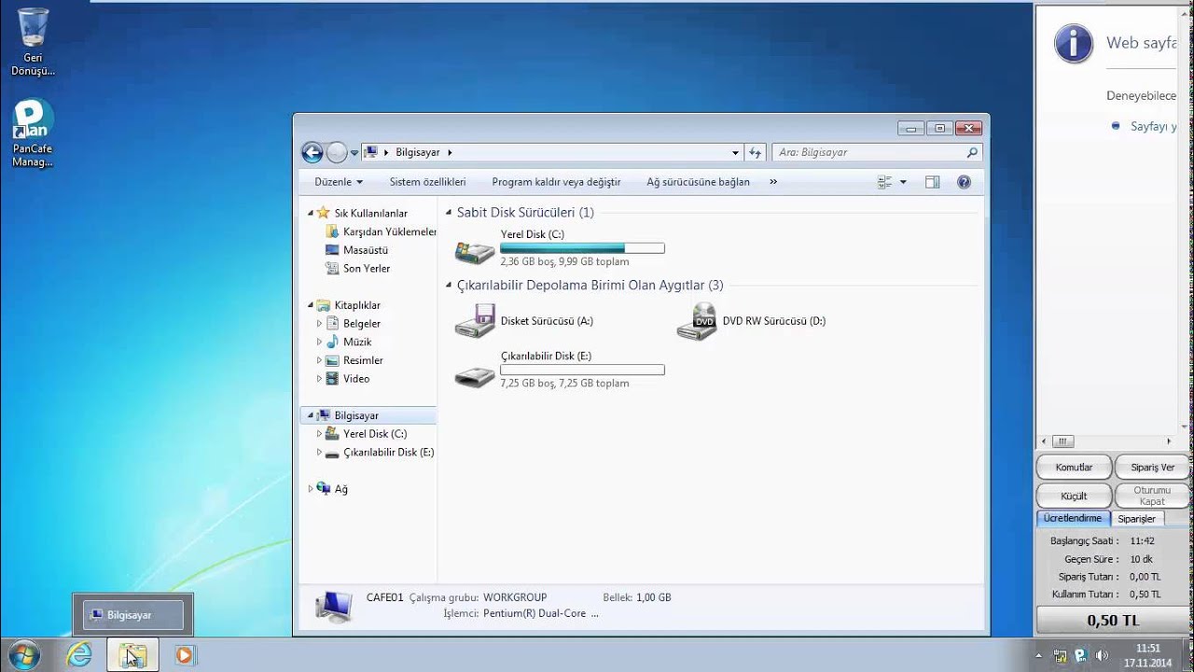Show hidden tray icons arrow
Screen dimensions: 1194x672
coord(1038,656)
